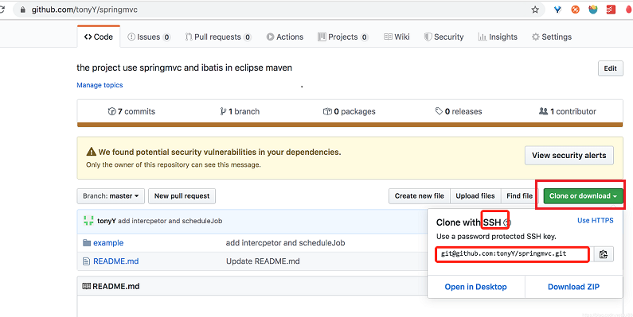Image resolution: width=633 pixels, height=317 pixels.
Task: Click the language color bar under stats
Action: point(350,125)
